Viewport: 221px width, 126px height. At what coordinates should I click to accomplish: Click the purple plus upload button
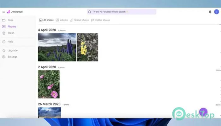pos(203,112)
